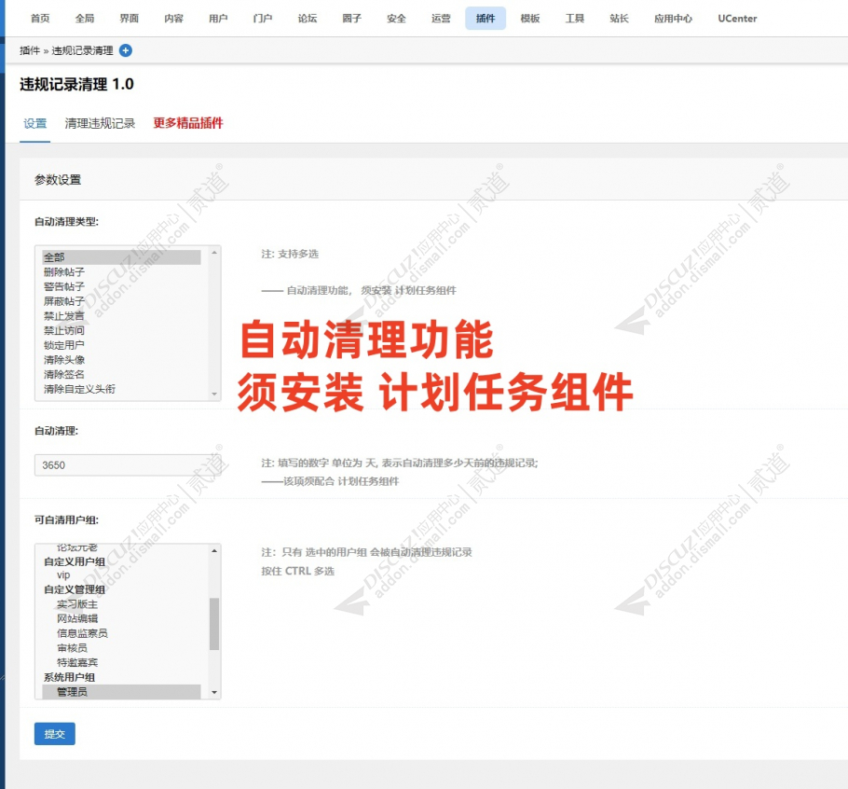Click the blue 提交 button
Image resolution: width=848 pixels, height=789 pixels.
[x=55, y=734]
